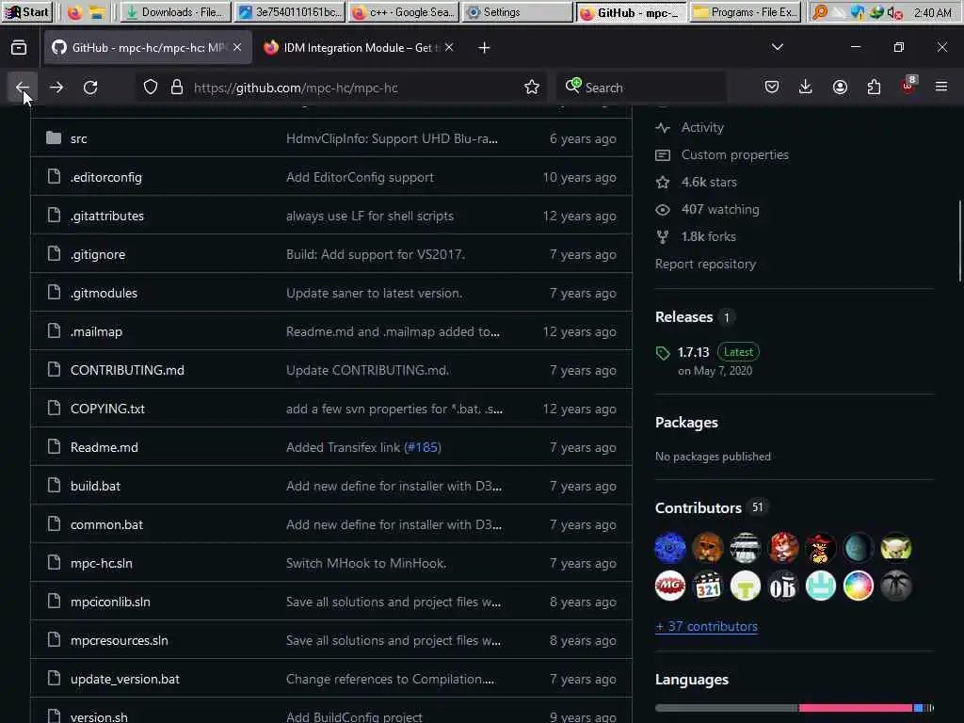The width and height of the screenshot is (964, 723).
Task: Open the MG red contributor avatar
Action: tap(670, 586)
